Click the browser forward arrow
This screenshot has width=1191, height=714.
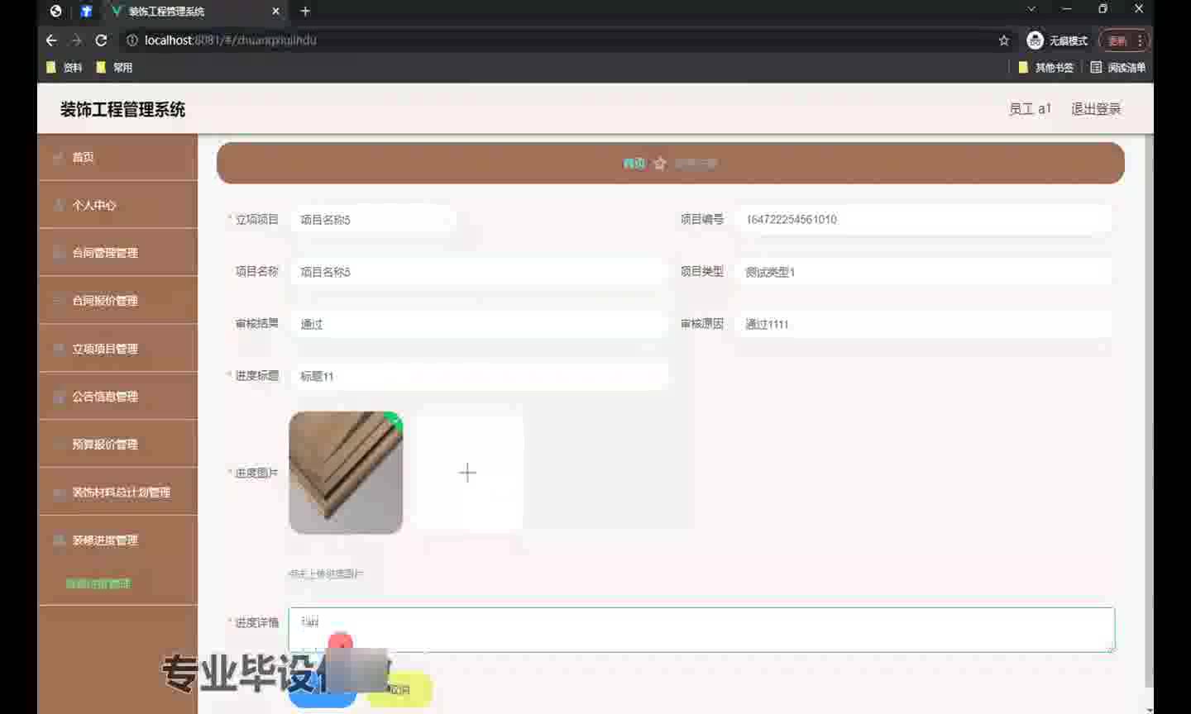(x=76, y=40)
